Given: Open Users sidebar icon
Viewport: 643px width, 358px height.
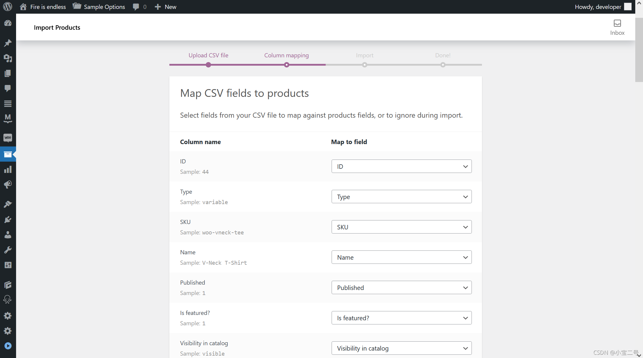Looking at the screenshot, I should click(8, 235).
